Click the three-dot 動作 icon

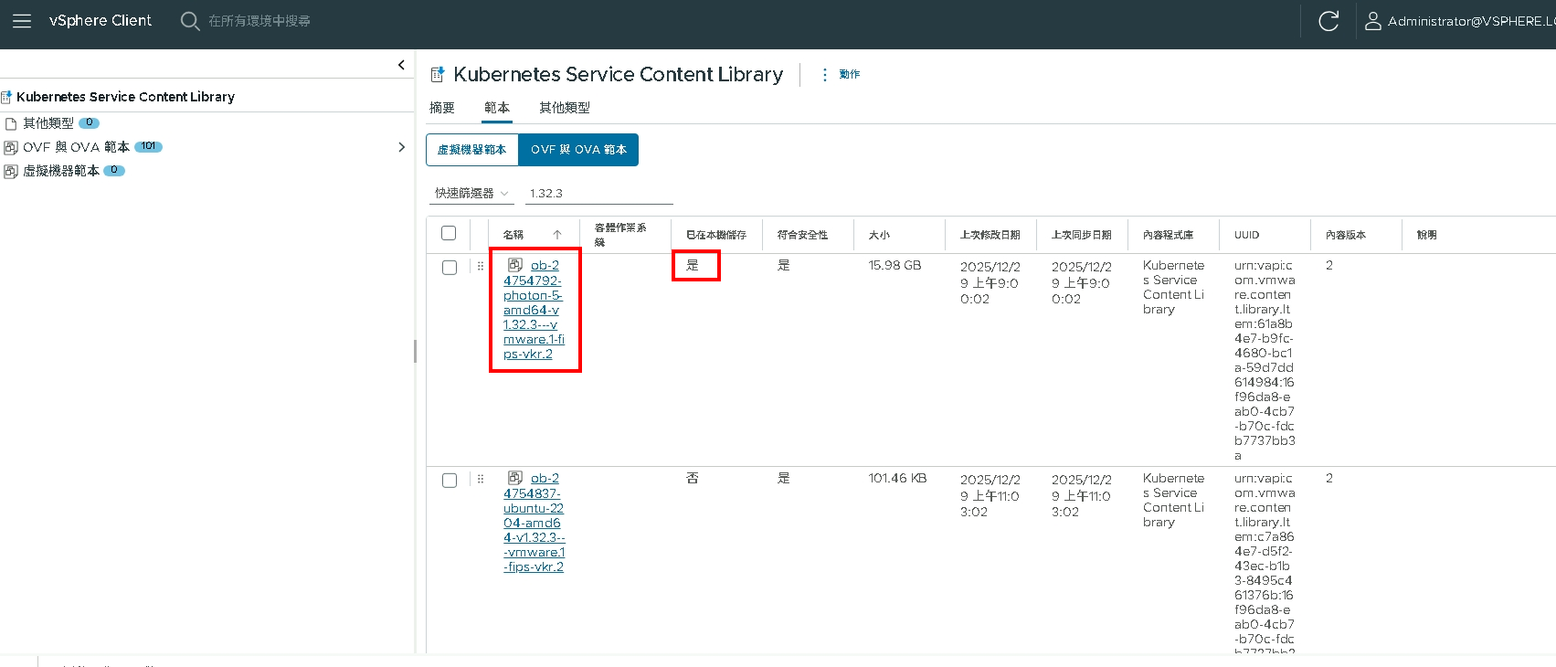pos(825,74)
